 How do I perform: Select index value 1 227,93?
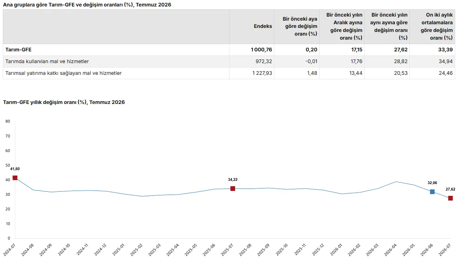(262, 73)
